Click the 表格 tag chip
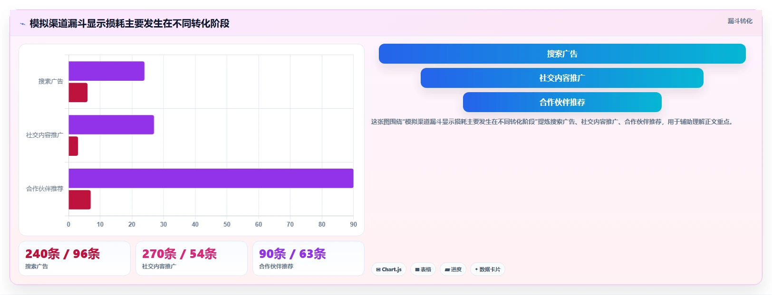 click(423, 269)
